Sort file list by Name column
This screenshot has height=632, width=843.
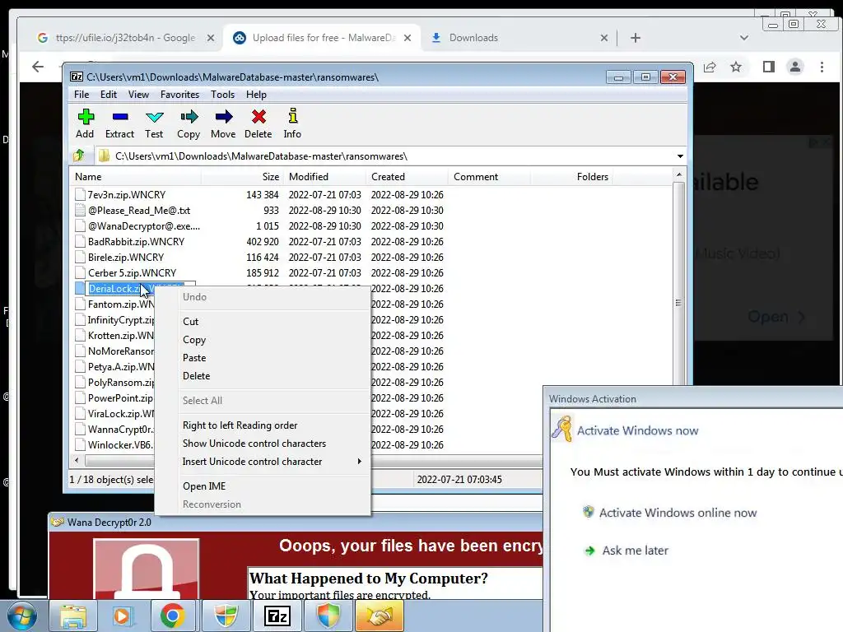pyautogui.click(x=135, y=177)
